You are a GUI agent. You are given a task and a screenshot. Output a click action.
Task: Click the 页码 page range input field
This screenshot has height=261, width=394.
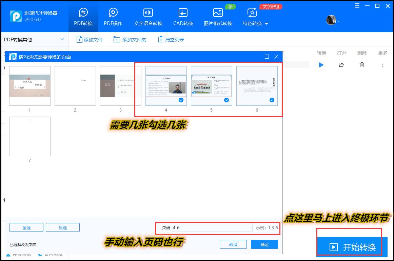click(210, 228)
